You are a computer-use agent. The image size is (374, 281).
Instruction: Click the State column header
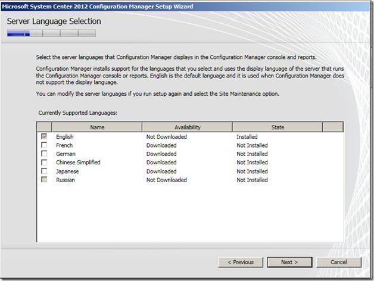pyautogui.click(x=278, y=127)
